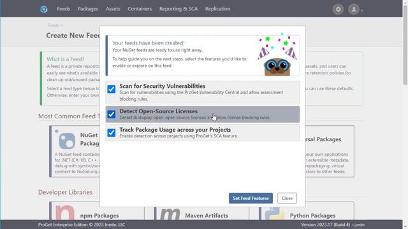
Task: Click the Maven Artifacts logo icon
Action: pyautogui.click(x=170, y=214)
